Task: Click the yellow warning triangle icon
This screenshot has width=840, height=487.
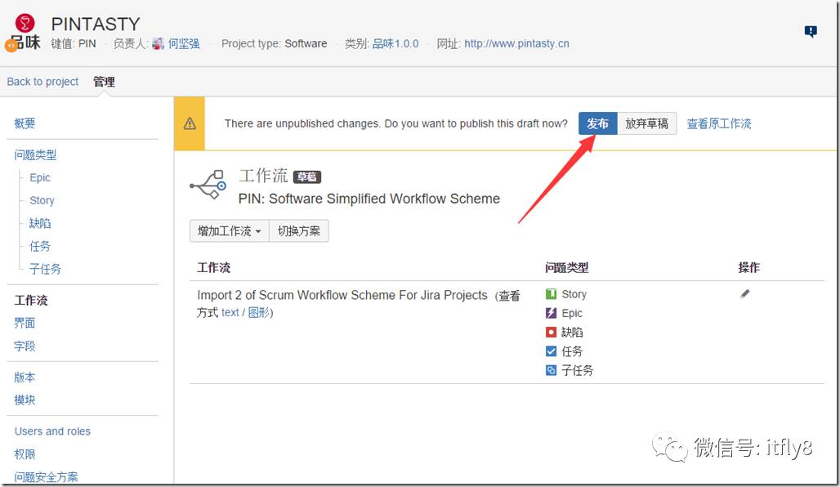Action: pyautogui.click(x=190, y=123)
